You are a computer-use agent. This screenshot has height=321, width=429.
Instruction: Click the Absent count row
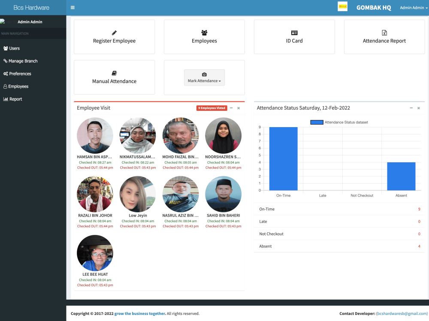point(339,246)
